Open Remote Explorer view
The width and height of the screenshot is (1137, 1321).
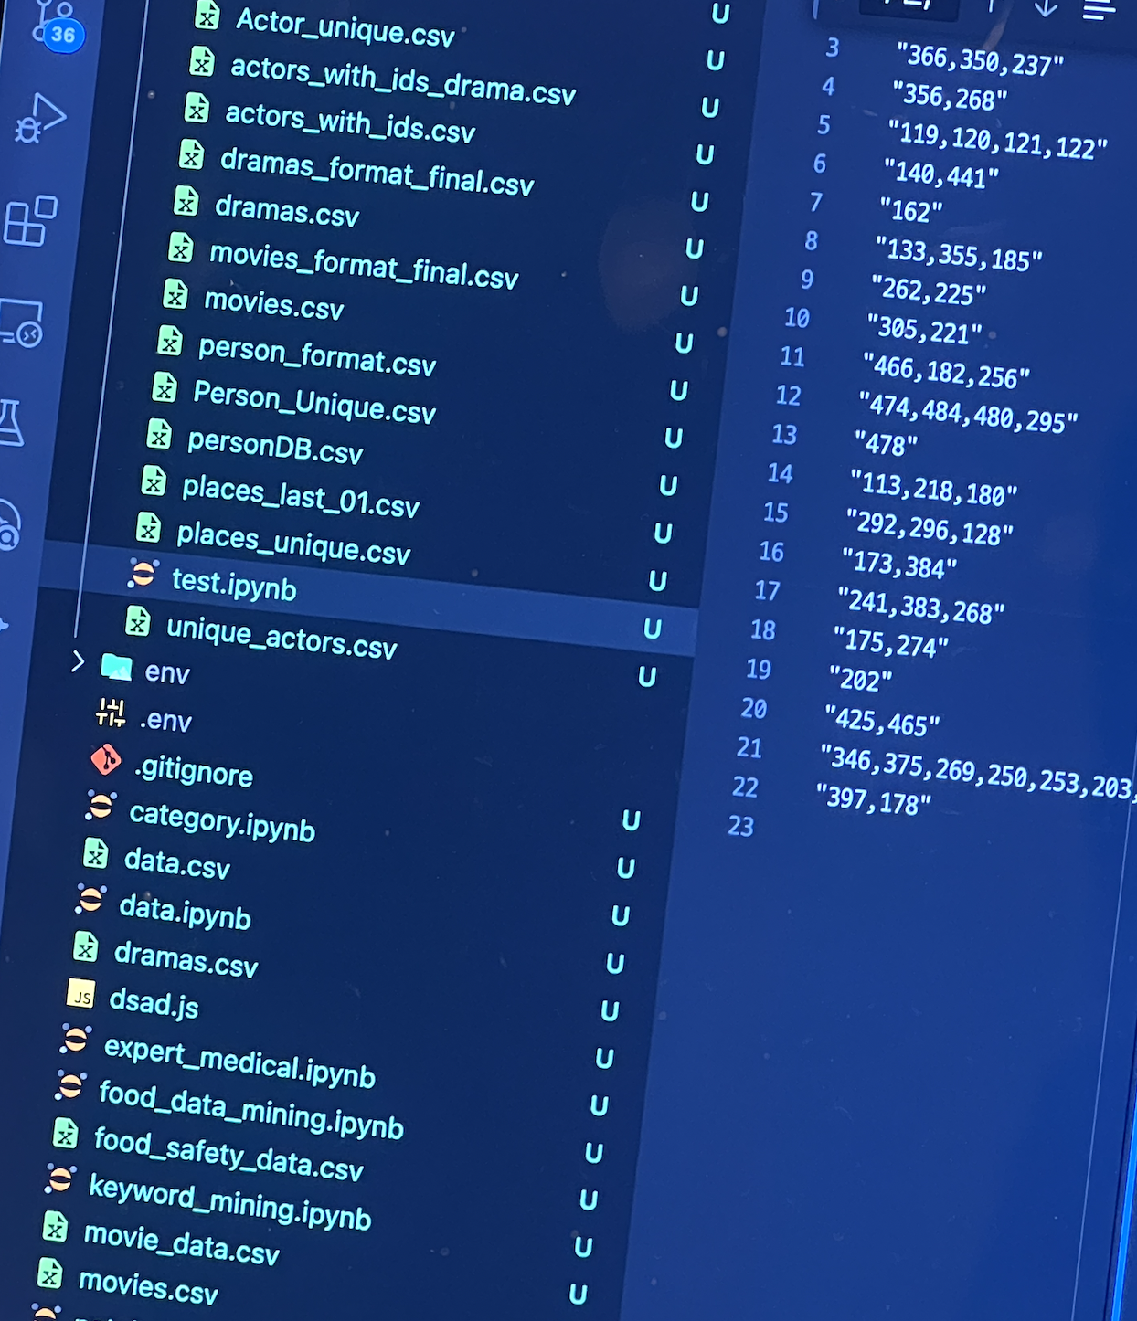click(x=22, y=322)
